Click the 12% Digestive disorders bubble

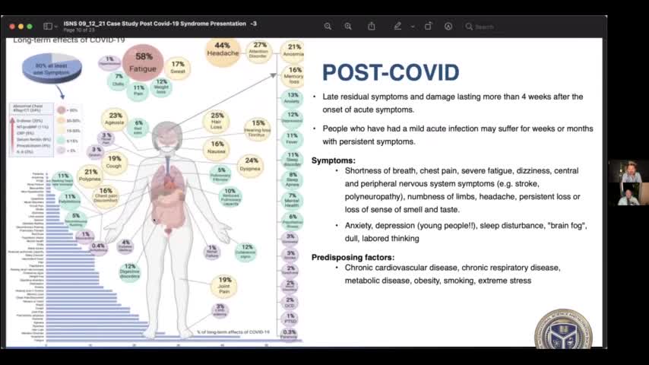[x=129, y=271]
